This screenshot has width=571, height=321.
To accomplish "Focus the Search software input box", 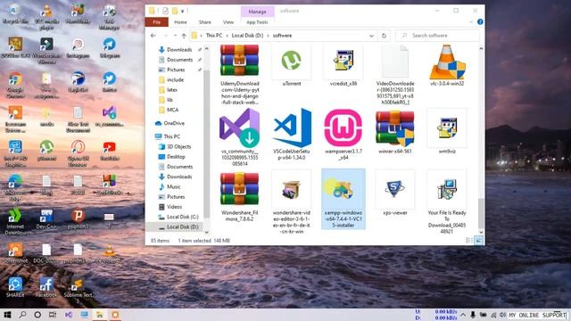I will tap(438, 36).
